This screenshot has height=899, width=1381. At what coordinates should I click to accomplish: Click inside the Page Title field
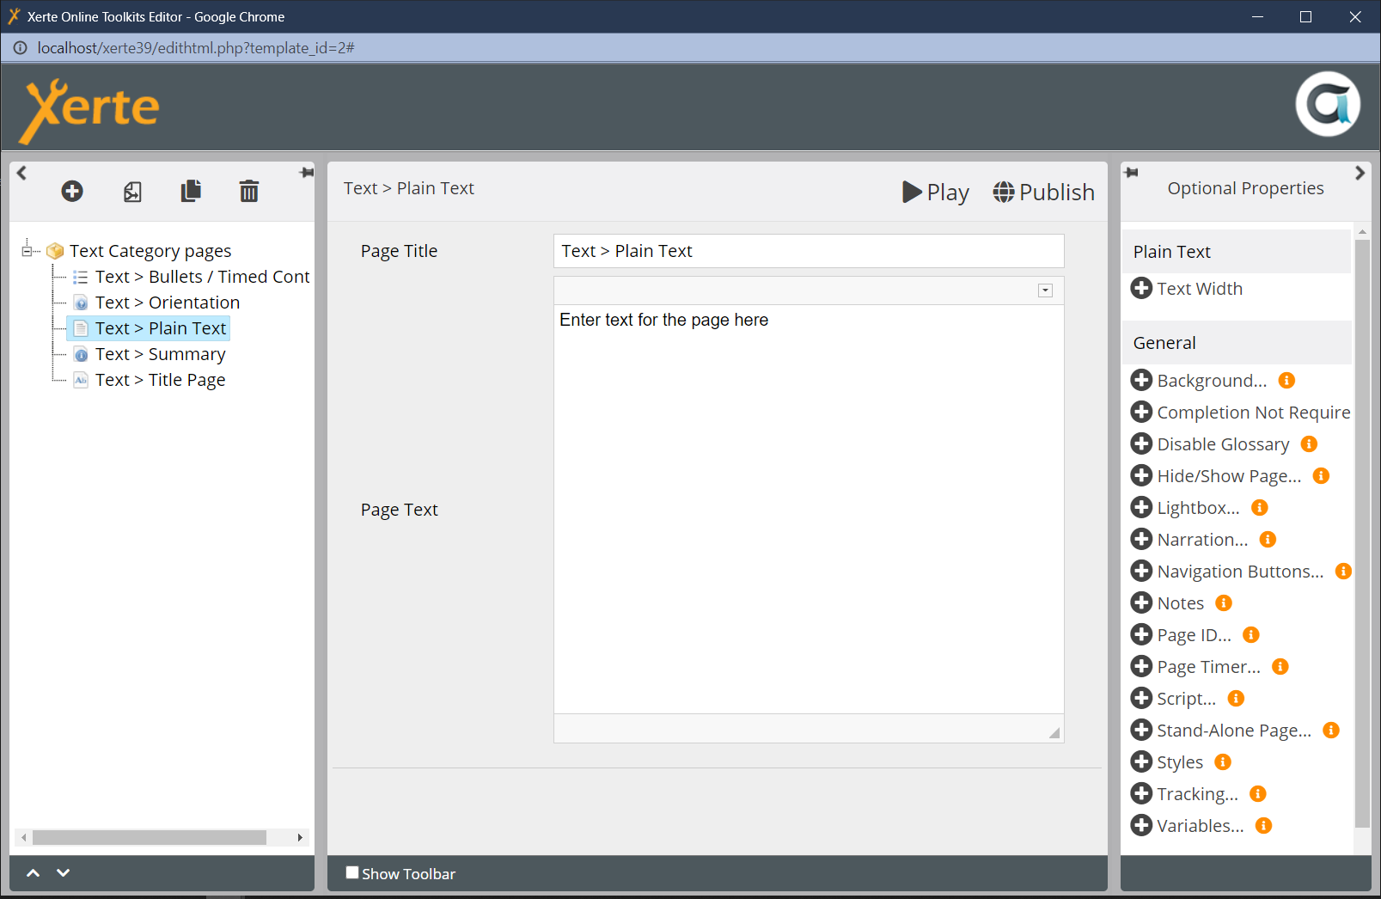tap(808, 251)
